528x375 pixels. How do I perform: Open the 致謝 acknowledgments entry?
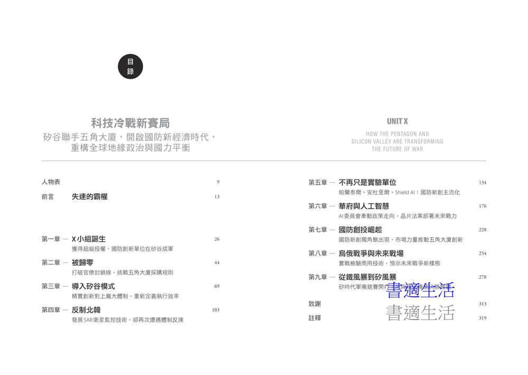coord(314,304)
